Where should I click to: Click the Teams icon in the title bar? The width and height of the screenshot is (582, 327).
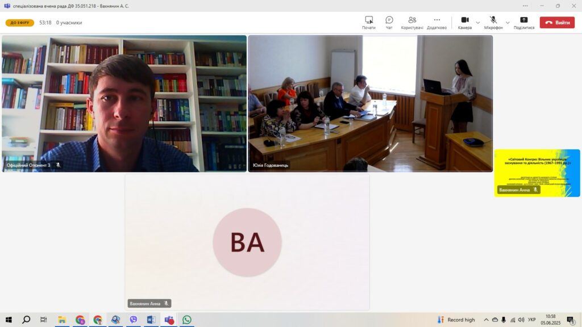click(7, 6)
